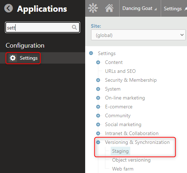The height and width of the screenshot is (173, 187).
Task: Expand Security & Membership node
Action: click(98, 80)
